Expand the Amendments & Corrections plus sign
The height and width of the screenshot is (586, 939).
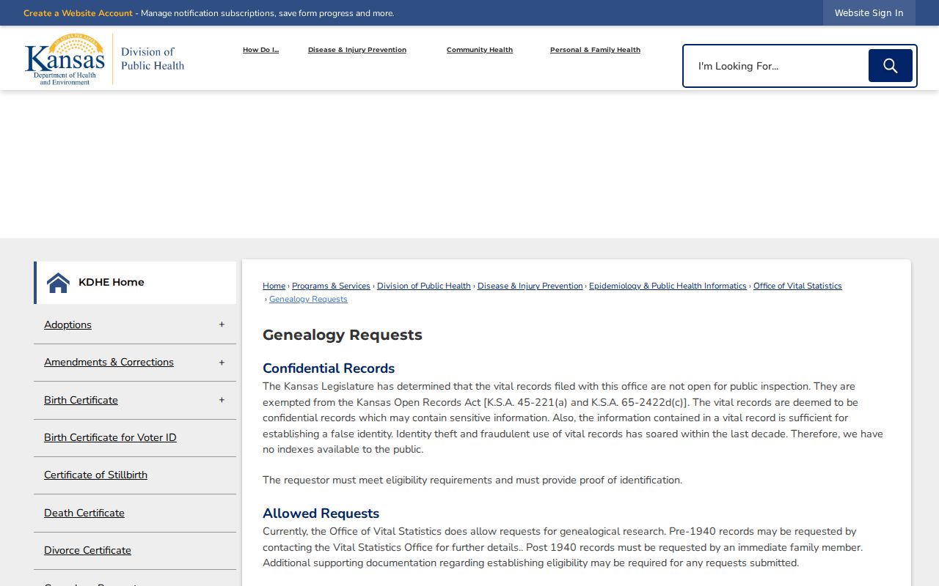click(x=222, y=363)
